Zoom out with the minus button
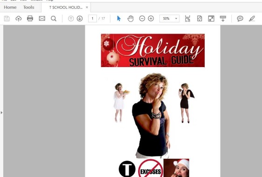262x177 pixels. click(x=142, y=19)
